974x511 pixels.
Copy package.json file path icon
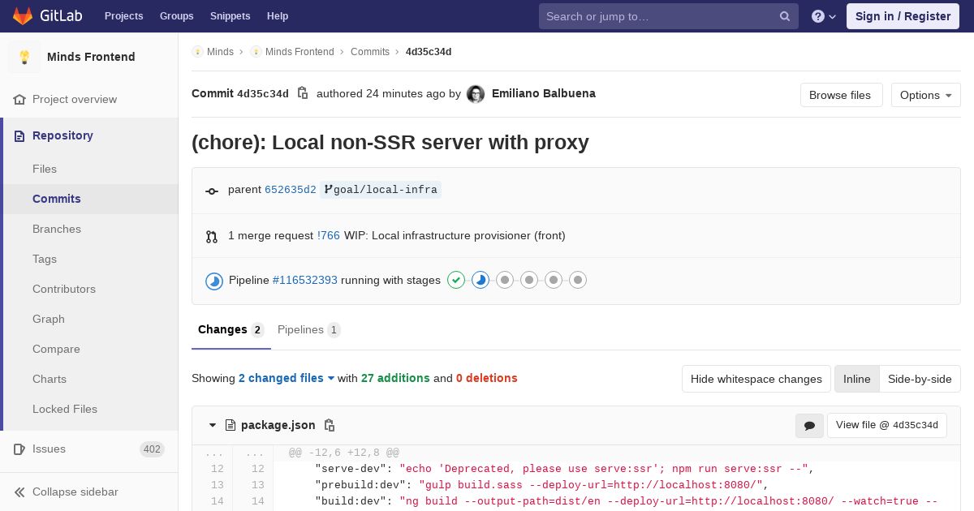(330, 425)
